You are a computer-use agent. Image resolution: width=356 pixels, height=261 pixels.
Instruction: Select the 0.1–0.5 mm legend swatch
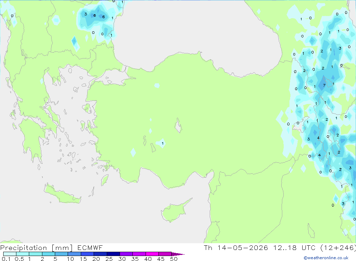tap(10, 254)
